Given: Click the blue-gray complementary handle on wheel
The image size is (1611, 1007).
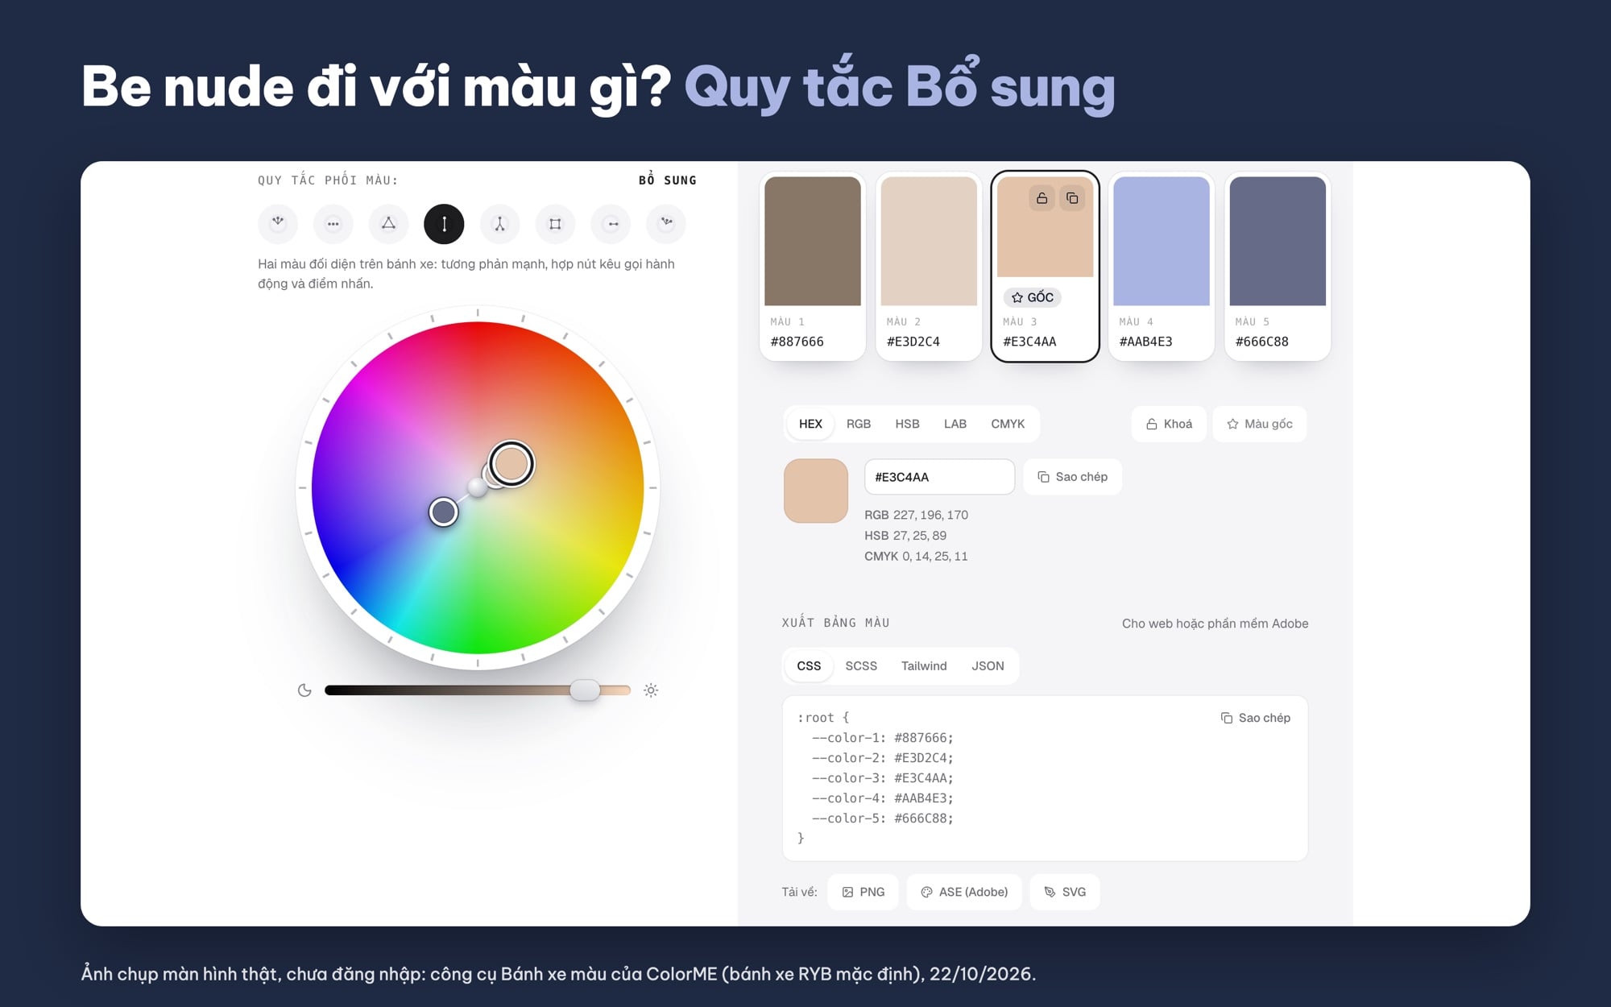Looking at the screenshot, I should point(443,512).
